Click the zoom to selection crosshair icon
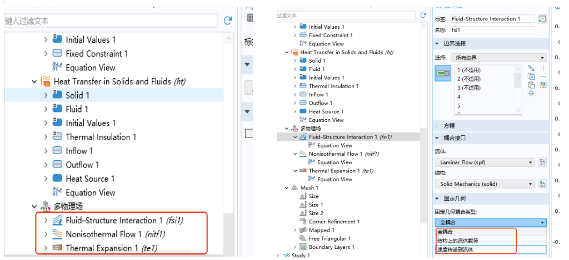This screenshot has width=569, height=260. (531, 94)
